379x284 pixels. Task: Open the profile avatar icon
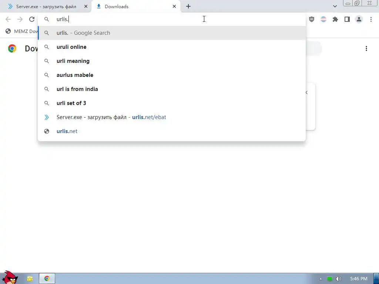tap(359, 19)
